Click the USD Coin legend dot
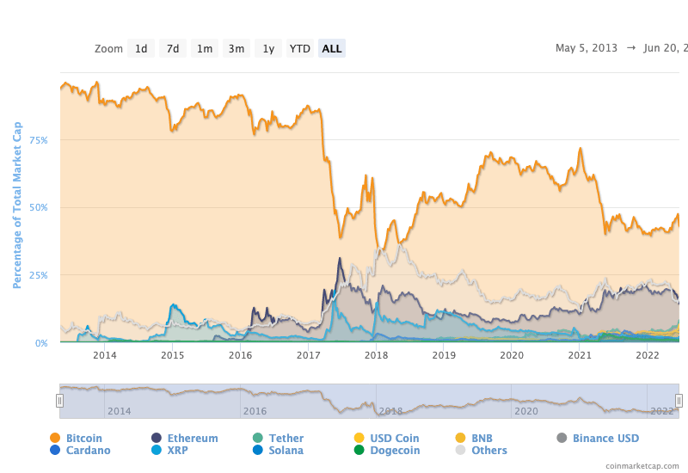This screenshot has height=473, width=688. click(359, 439)
